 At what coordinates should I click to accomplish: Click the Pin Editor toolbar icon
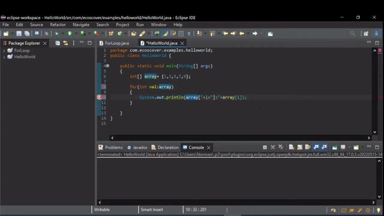pyautogui.click(x=270, y=34)
